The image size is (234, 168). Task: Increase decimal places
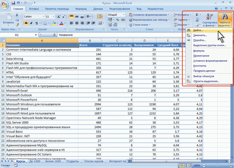click(x=110, y=25)
